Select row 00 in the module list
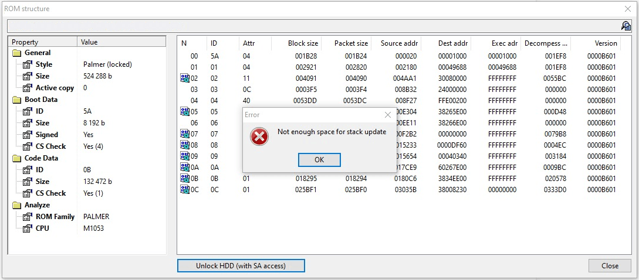 point(194,56)
